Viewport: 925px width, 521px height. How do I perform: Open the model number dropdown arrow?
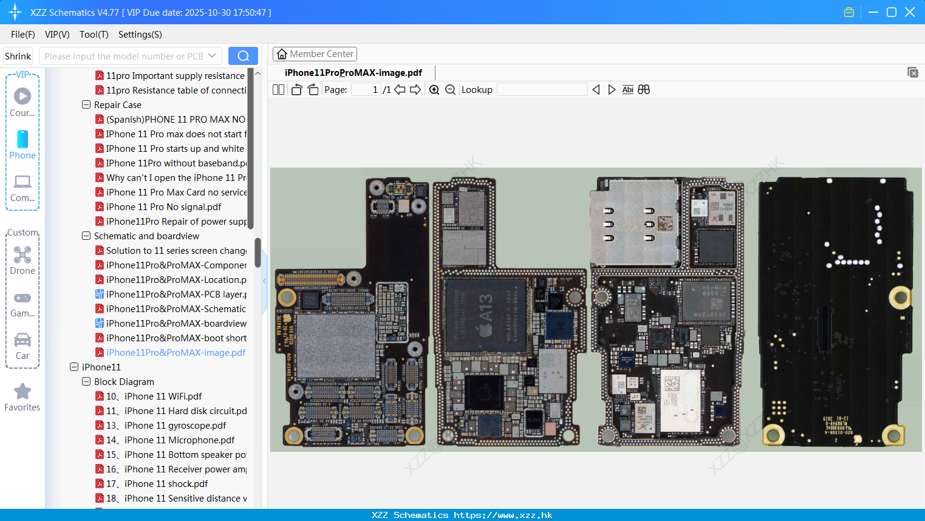coord(212,56)
